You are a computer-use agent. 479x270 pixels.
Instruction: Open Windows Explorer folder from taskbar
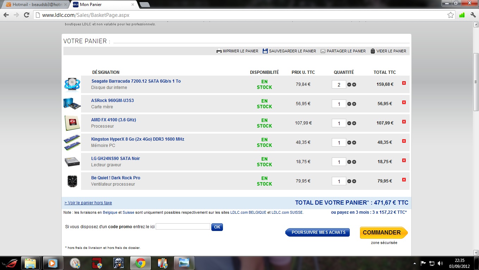(x=30, y=263)
